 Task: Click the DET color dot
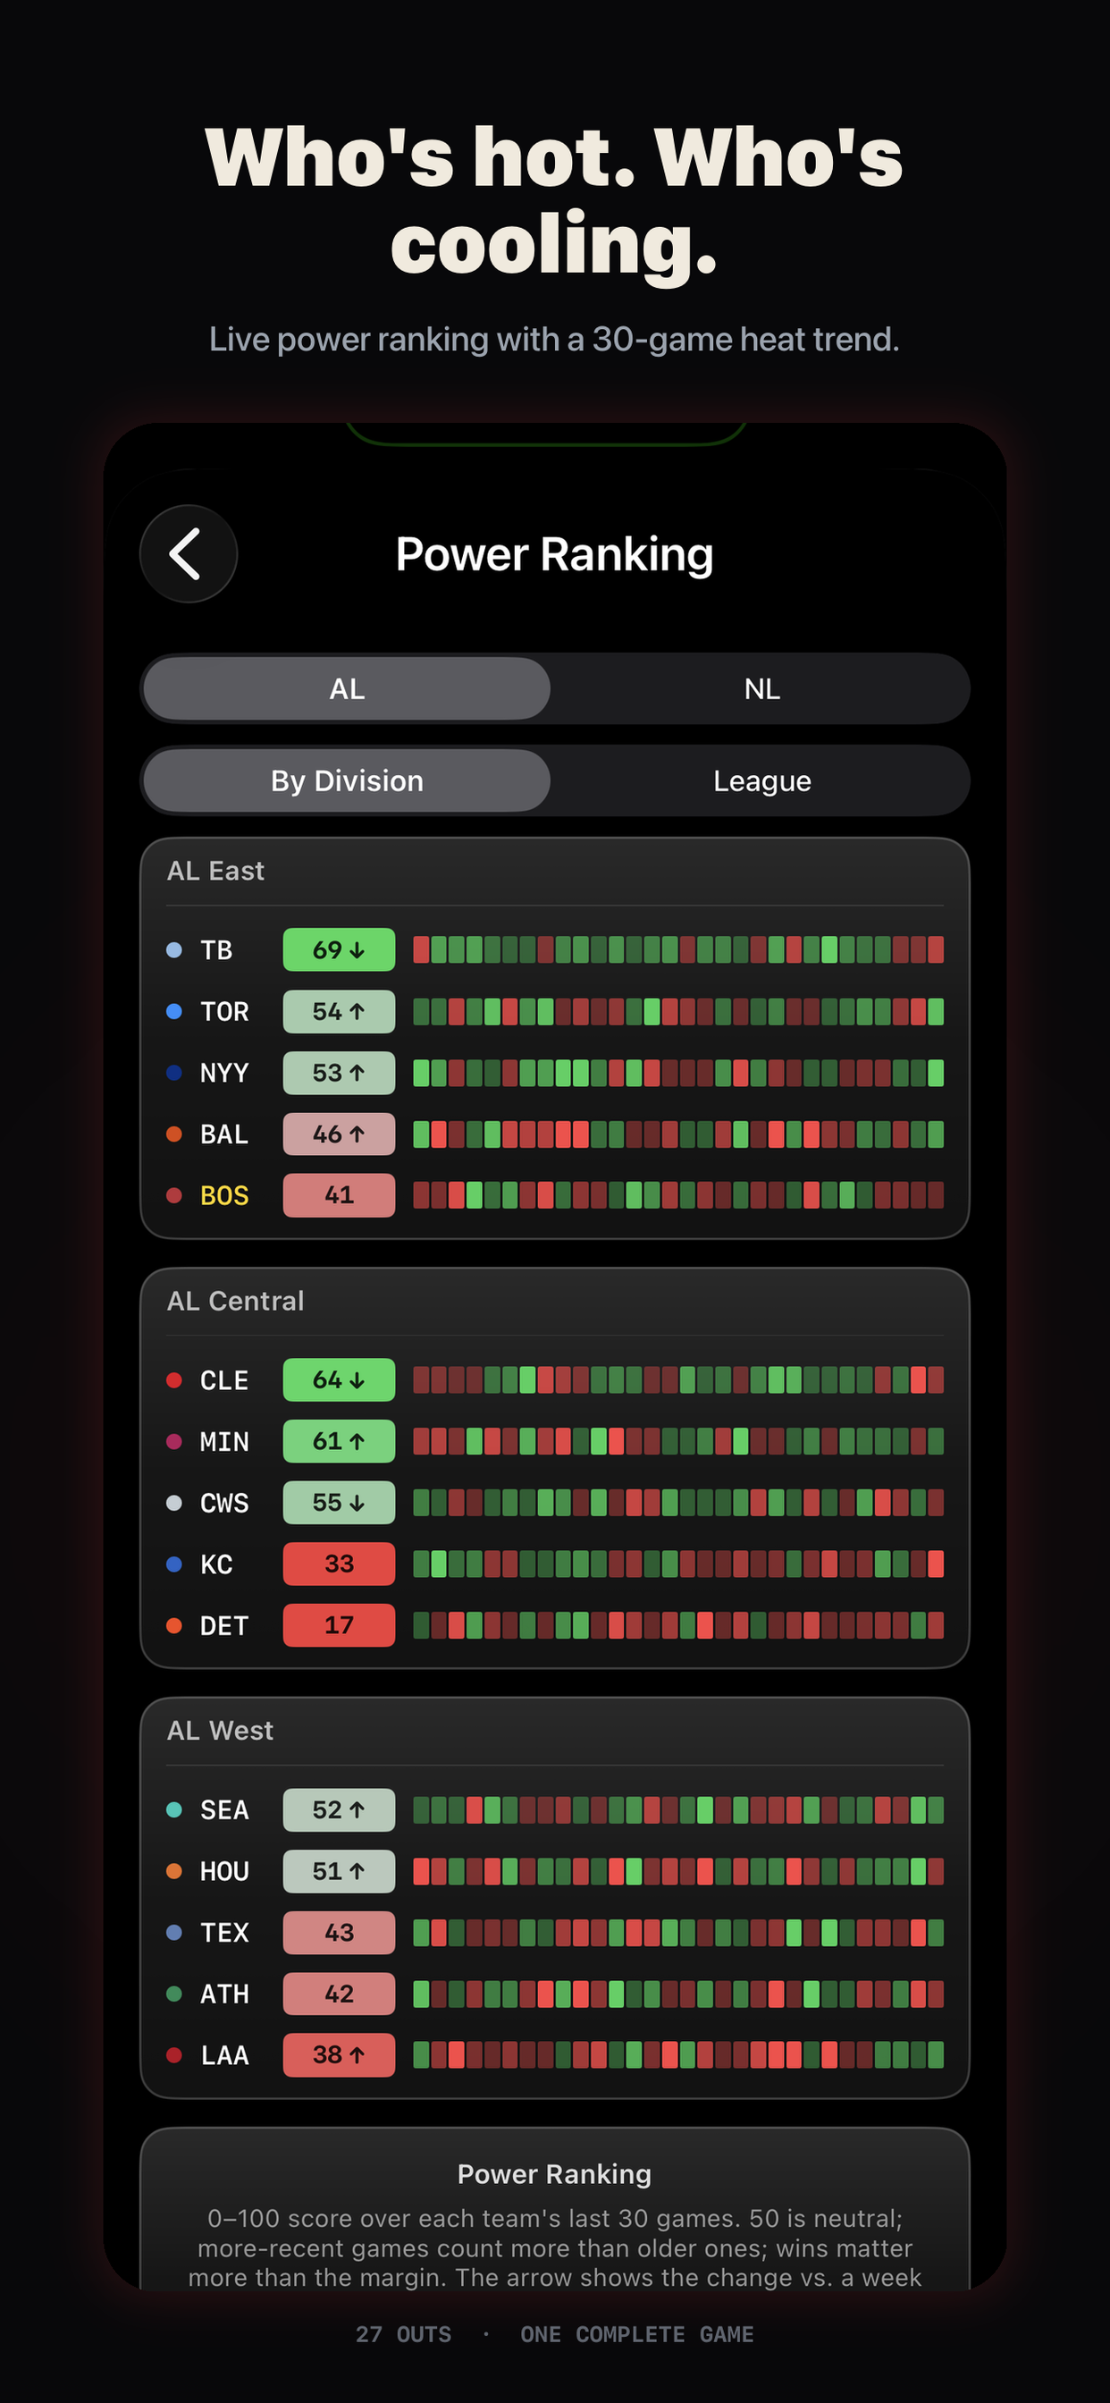click(x=173, y=1625)
